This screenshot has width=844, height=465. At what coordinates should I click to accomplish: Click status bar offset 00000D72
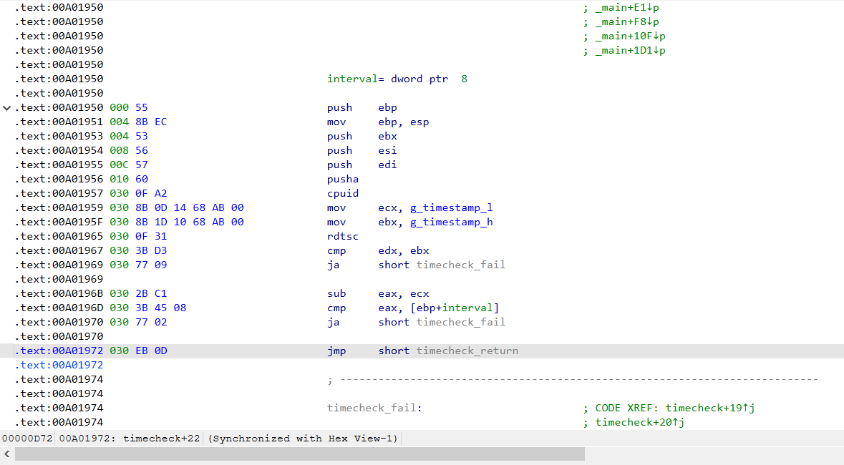click(27, 438)
